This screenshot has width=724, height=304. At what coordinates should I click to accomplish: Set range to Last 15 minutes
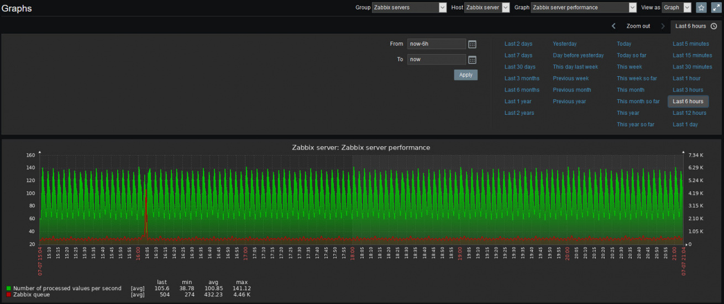click(692, 55)
